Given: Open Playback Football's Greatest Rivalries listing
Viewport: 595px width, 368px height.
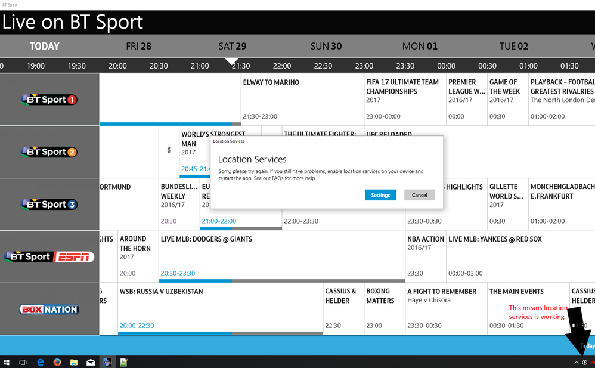Looking at the screenshot, I should (x=562, y=99).
